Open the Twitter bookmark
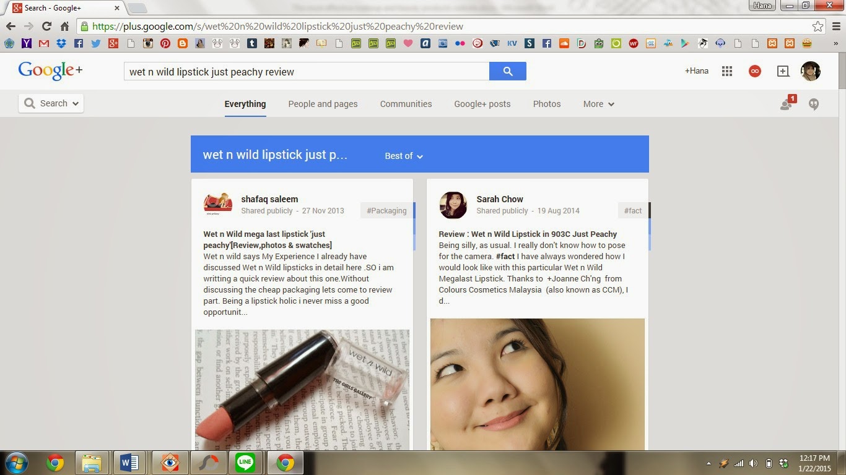 [95, 44]
